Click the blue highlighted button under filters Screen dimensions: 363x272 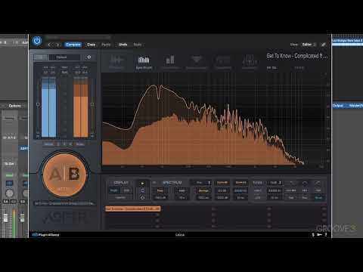point(318,198)
